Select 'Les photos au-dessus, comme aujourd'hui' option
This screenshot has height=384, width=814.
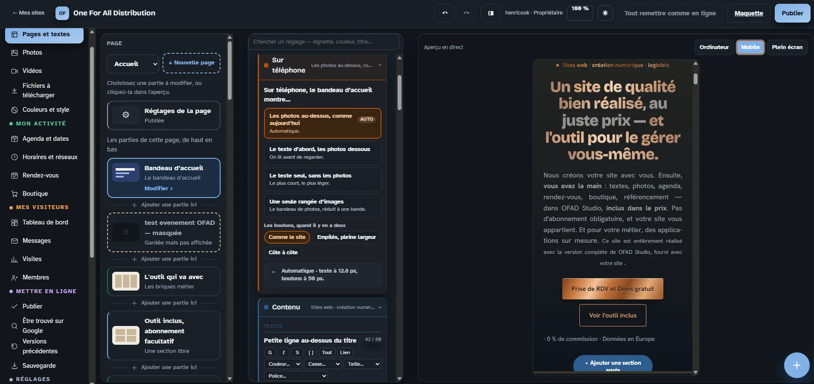coord(322,123)
